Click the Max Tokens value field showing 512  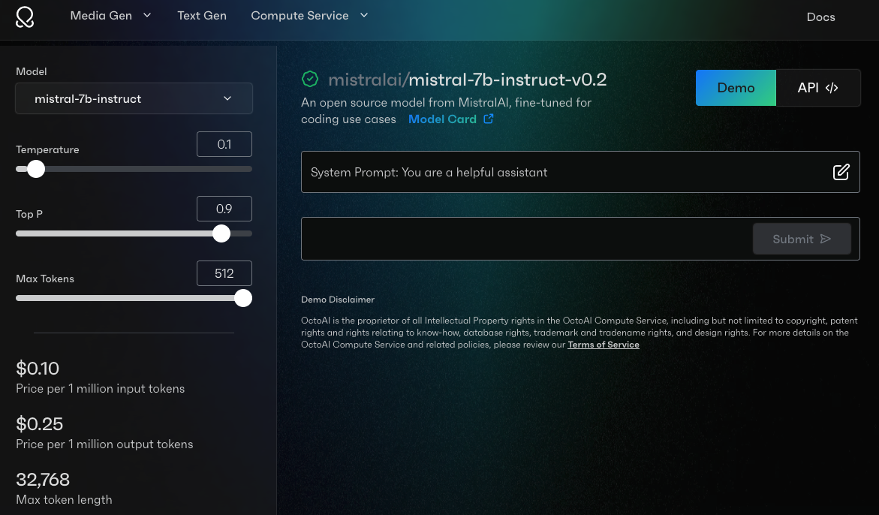click(x=224, y=273)
